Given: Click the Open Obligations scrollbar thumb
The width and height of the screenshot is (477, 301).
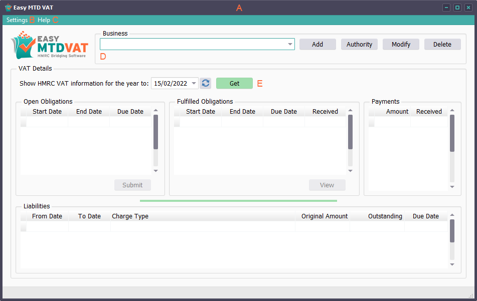Looking at the screenshot, I should pyautogui.click(x=156, y=132).
